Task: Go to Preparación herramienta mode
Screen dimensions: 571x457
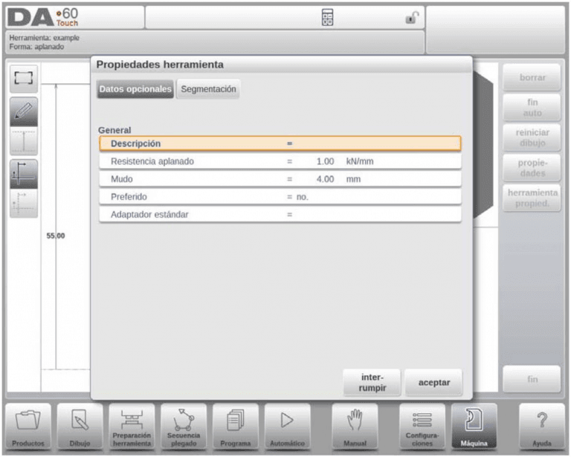Action: (x=132, y=427)
